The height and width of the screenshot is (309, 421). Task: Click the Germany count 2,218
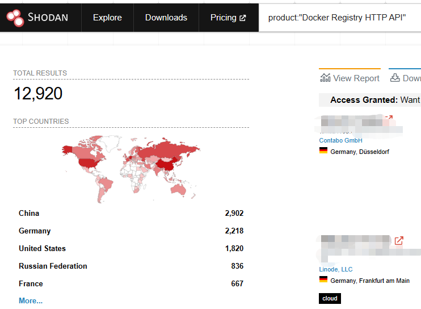[x=234, y=231]
